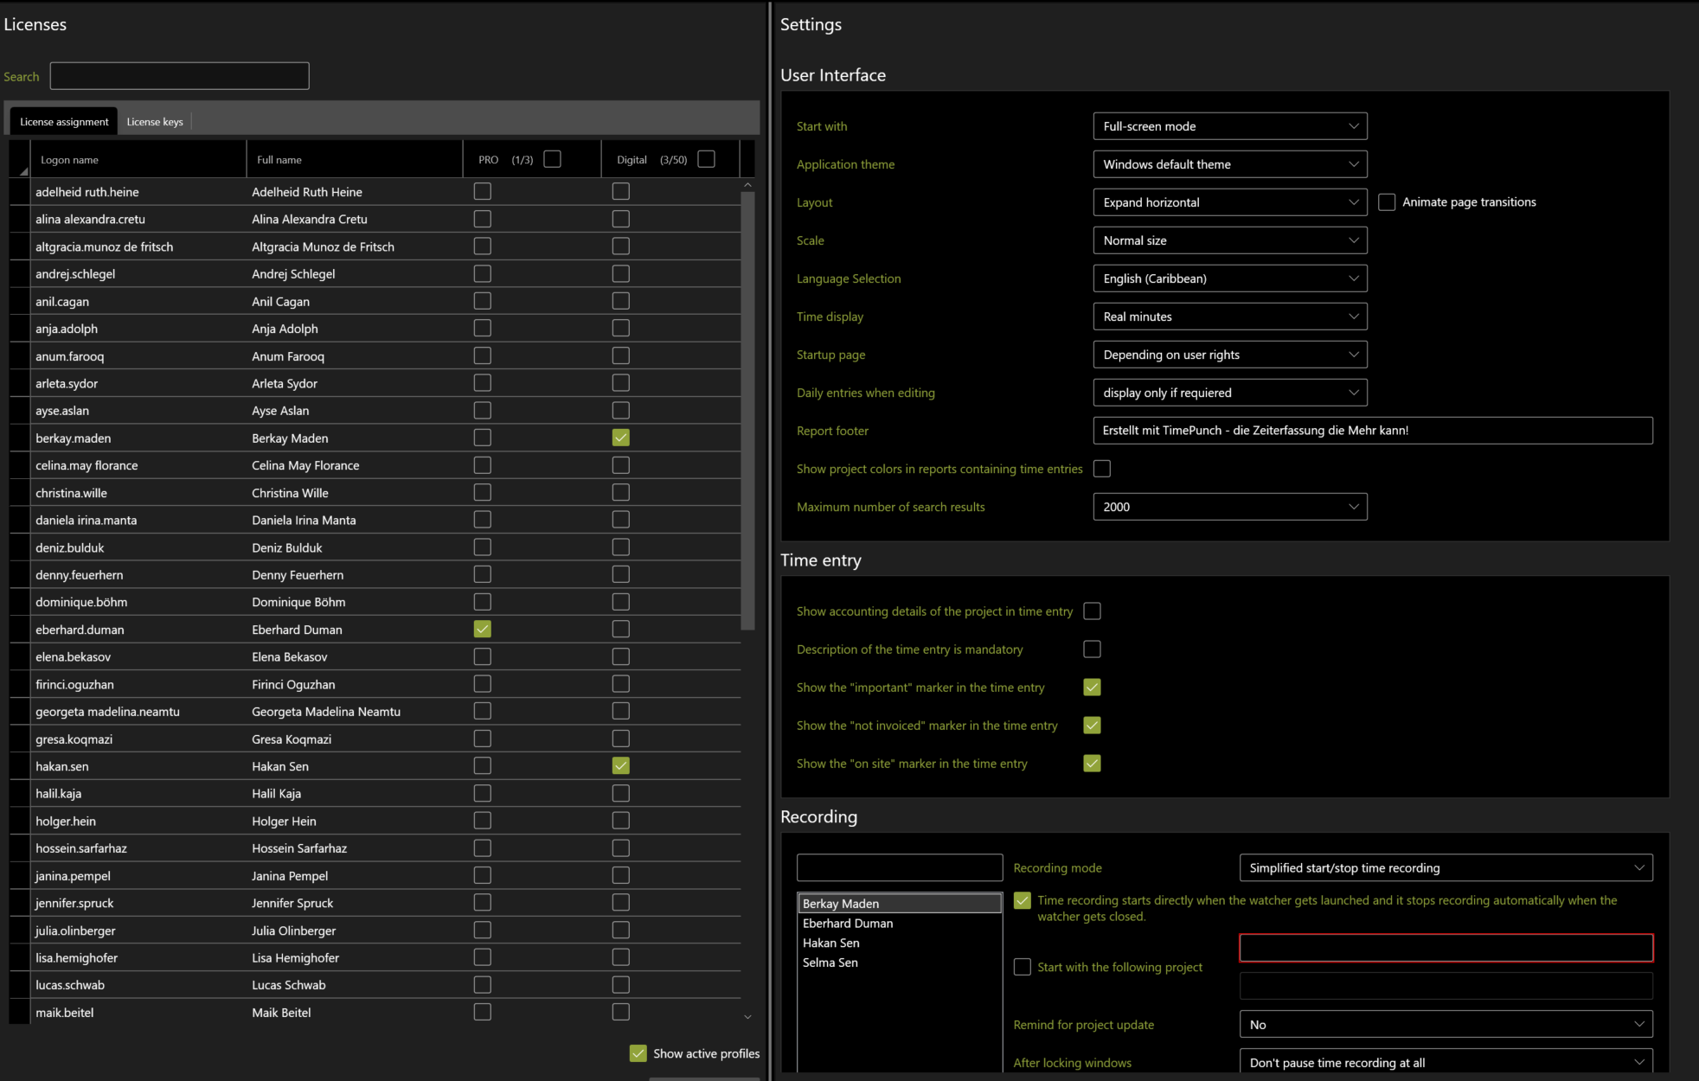Check the Digital column header checkbox
This screenshot has height=1081, width=1699.
coord(706,159)
